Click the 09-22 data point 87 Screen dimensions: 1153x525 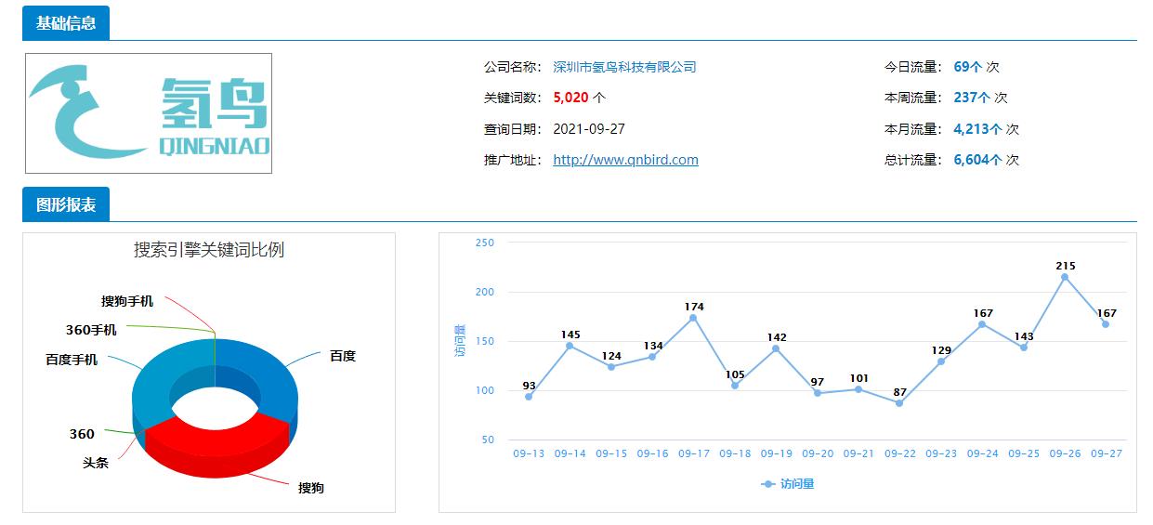tap(899, 403)
